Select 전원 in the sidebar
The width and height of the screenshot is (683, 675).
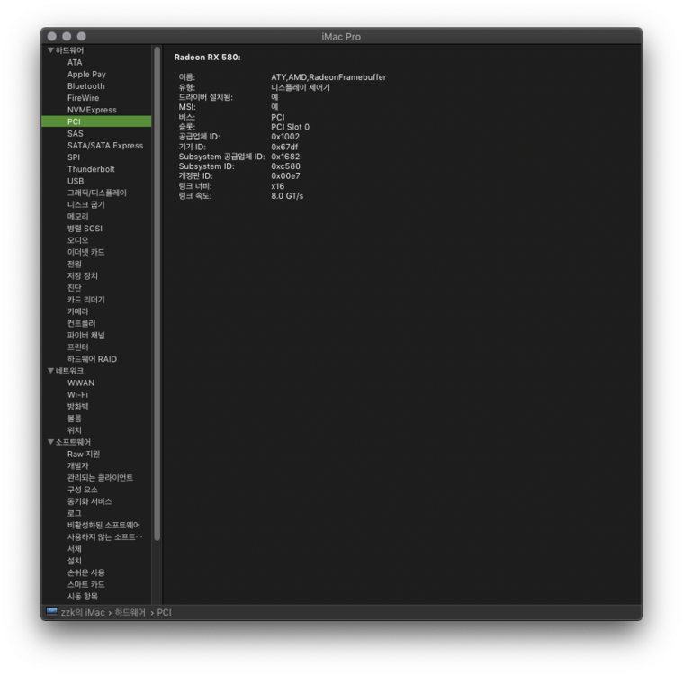pyautogui.click(x=74, y=264)
